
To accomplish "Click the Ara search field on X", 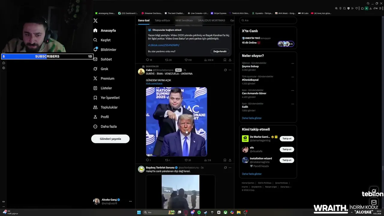I will (268, 20).
